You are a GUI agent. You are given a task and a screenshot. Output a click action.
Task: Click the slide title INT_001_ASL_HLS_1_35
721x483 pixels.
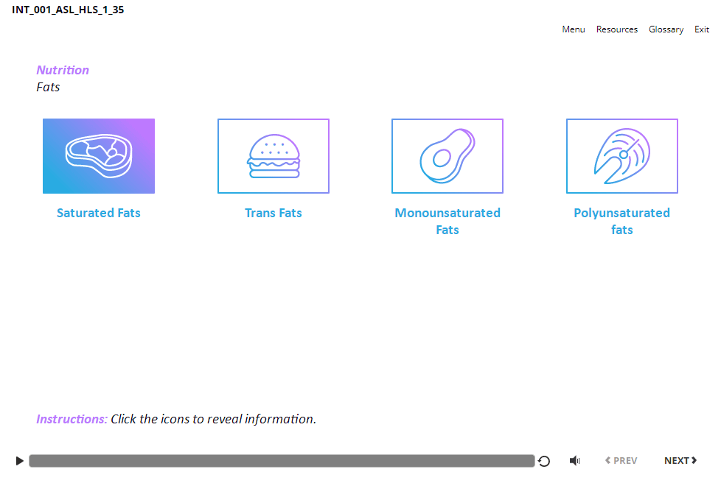tap(68, 10)
